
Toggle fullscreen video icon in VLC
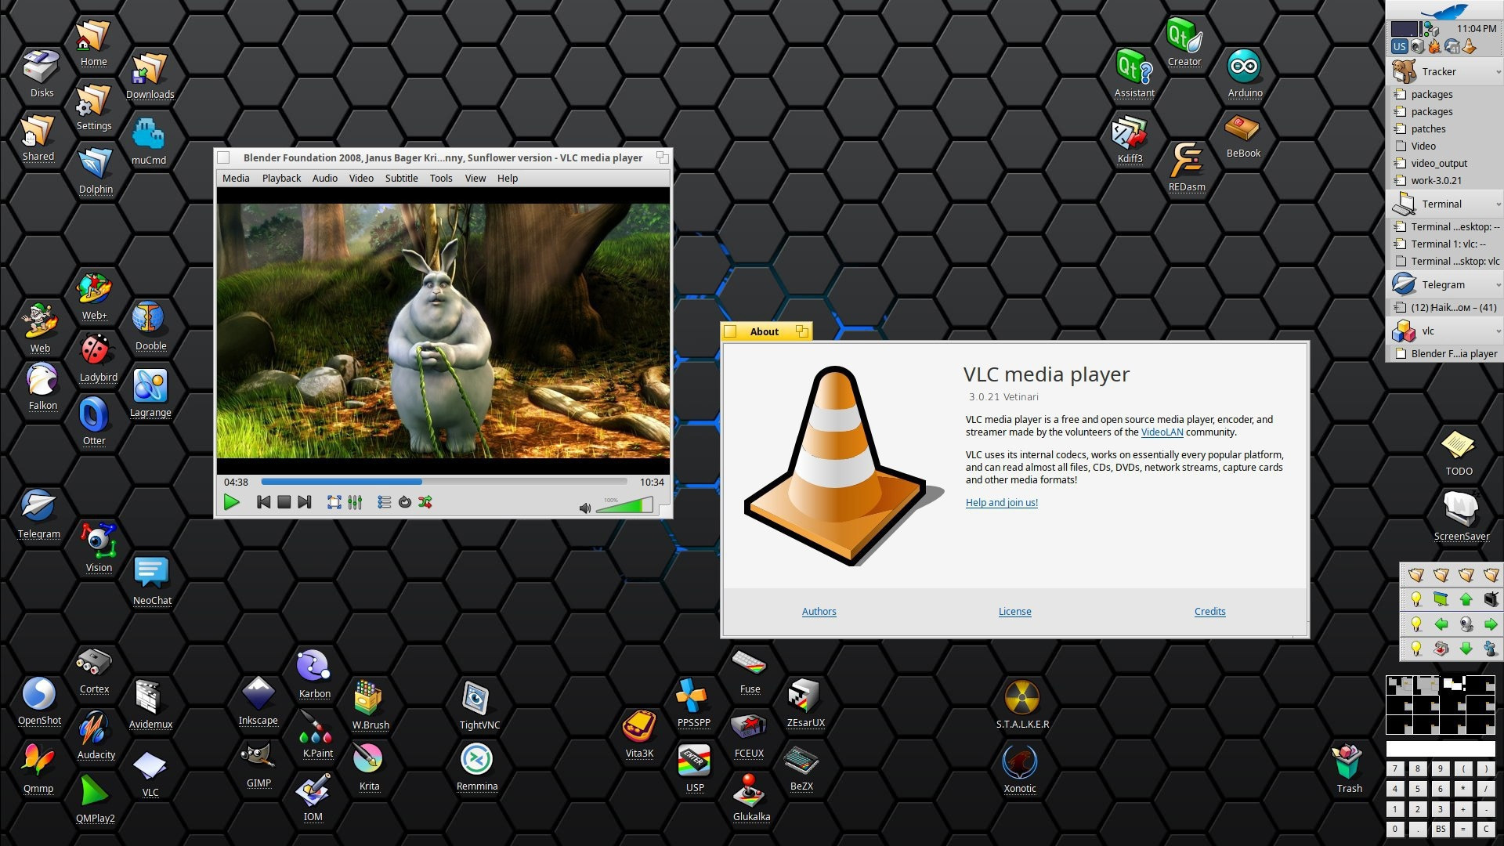click(334, 502)
